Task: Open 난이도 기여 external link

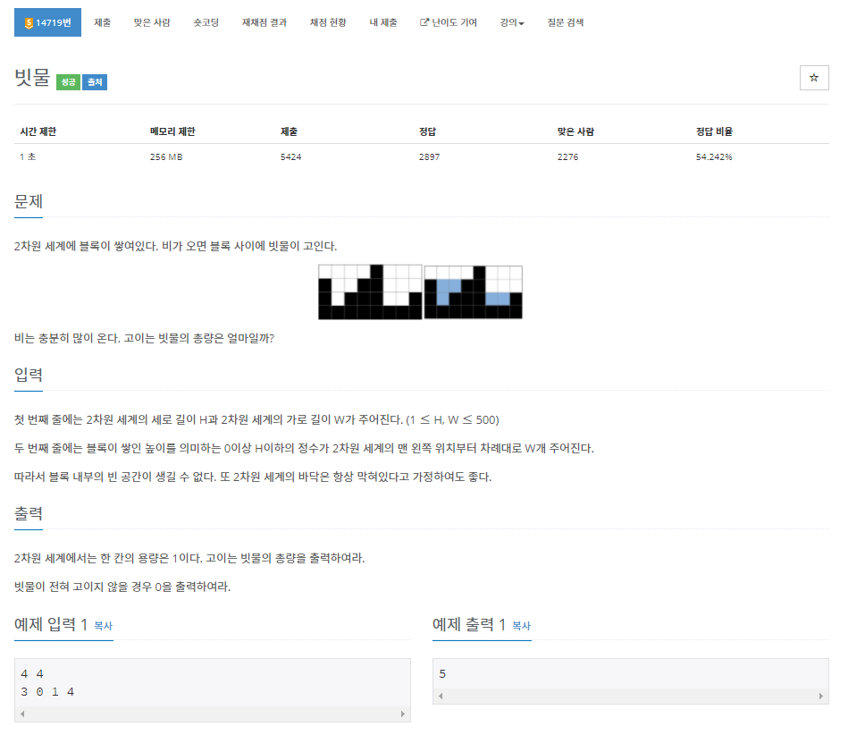Action: point(448,22)
